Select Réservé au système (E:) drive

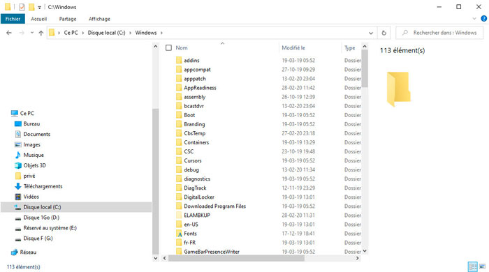point(50,228)
